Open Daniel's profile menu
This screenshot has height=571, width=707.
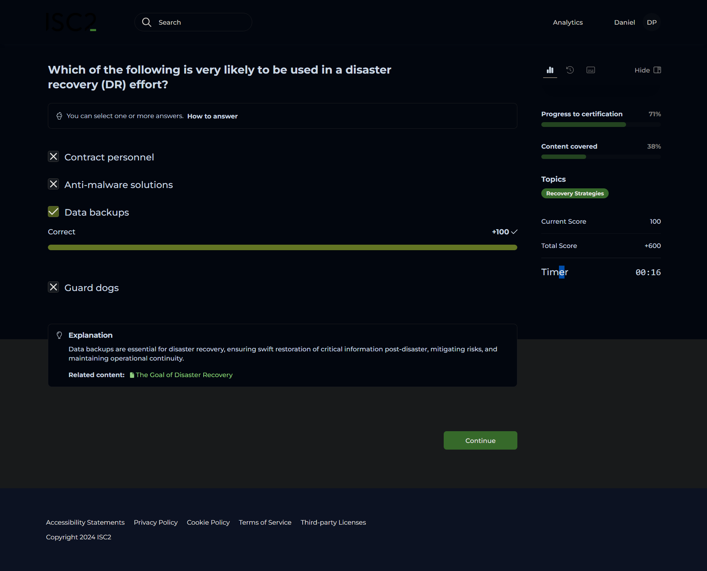click(624, 22)
